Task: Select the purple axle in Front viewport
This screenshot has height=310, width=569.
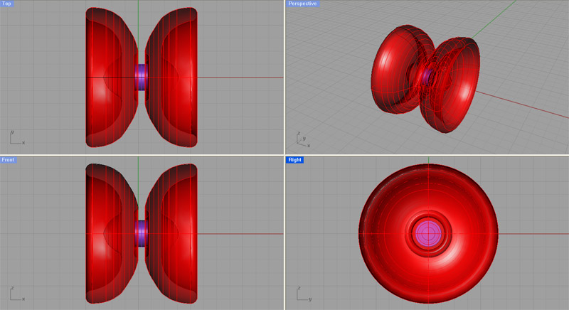Action: (142, 233)
